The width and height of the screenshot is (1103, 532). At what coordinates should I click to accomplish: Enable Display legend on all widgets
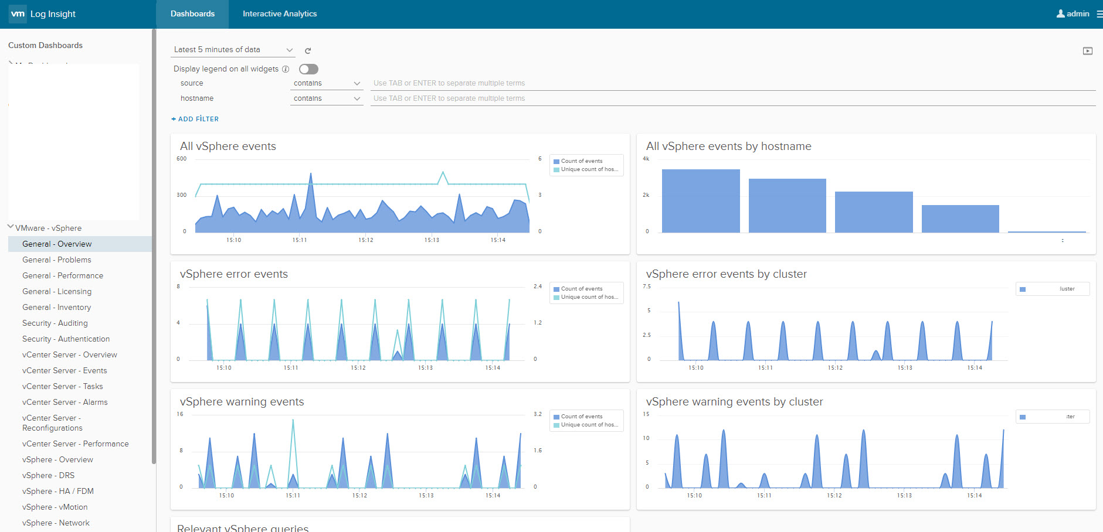coord(308,69)
